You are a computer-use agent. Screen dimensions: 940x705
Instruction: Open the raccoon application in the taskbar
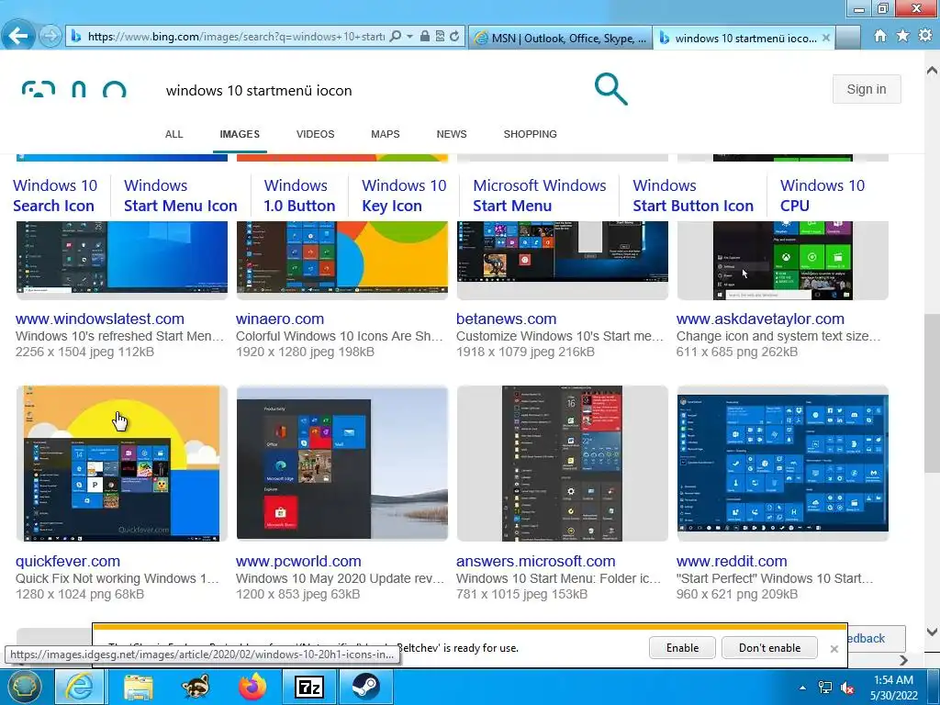(x=196, y=687)
